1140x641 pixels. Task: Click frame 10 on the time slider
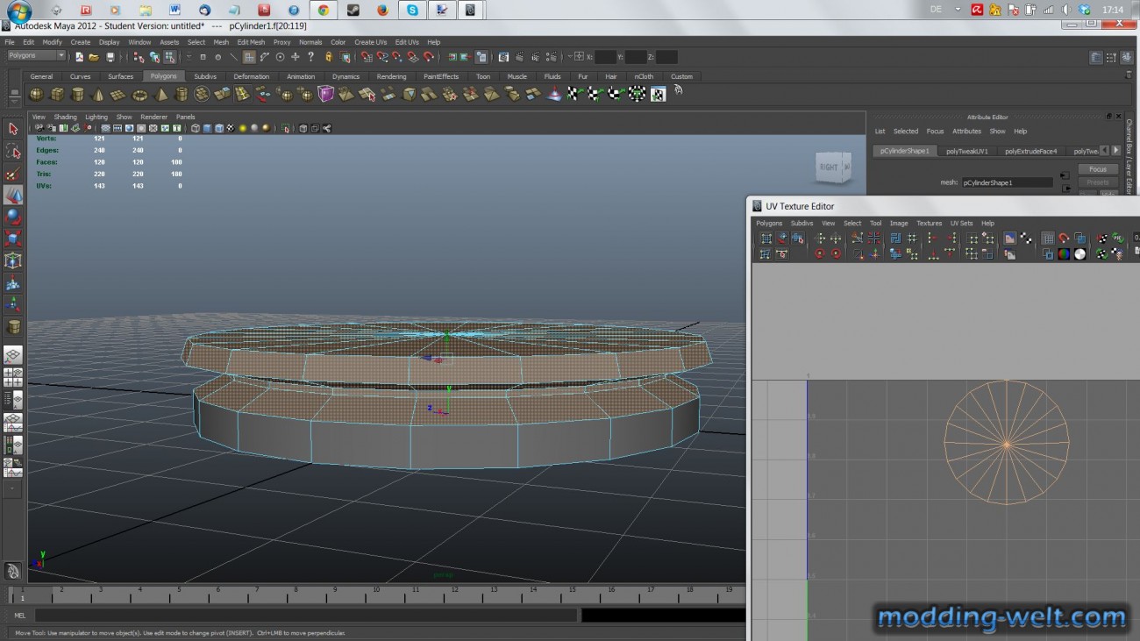(x=376, y=594)
